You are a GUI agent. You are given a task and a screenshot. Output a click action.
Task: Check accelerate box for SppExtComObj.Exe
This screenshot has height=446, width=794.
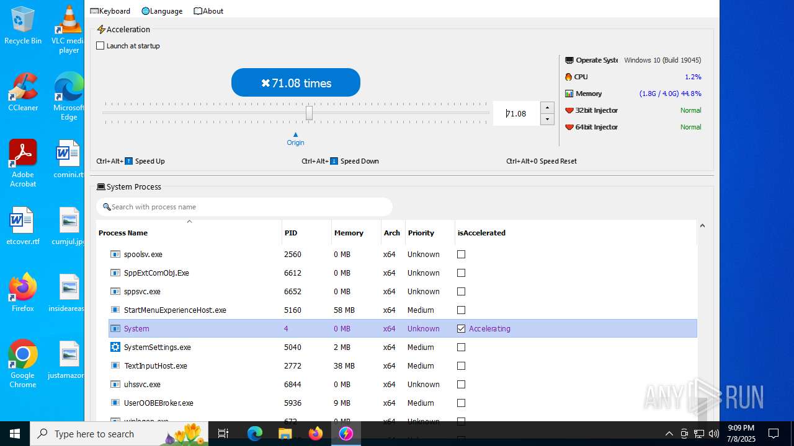[x=461, y=273]
